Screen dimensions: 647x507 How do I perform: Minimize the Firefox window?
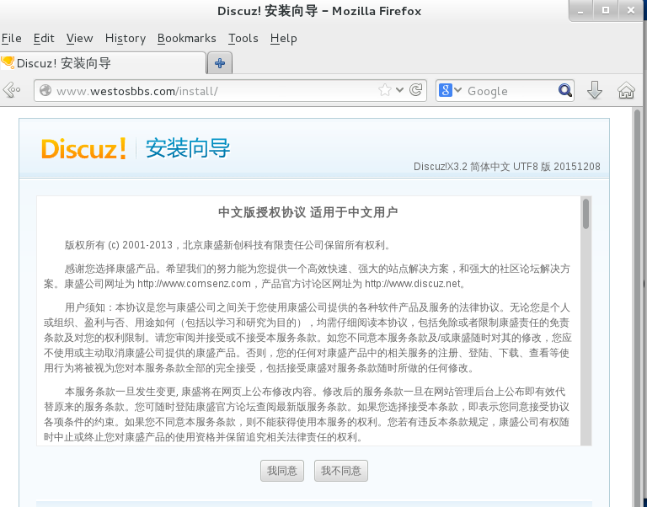580,11
